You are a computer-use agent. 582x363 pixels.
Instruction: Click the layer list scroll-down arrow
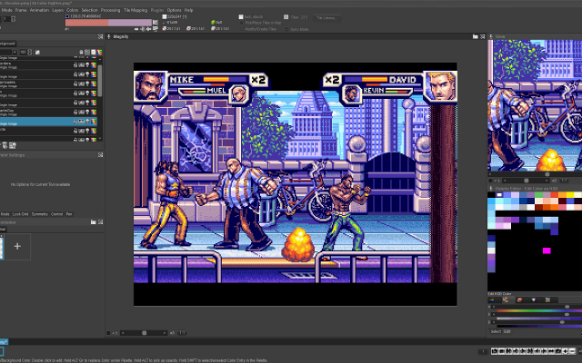(x=100, y=139)
